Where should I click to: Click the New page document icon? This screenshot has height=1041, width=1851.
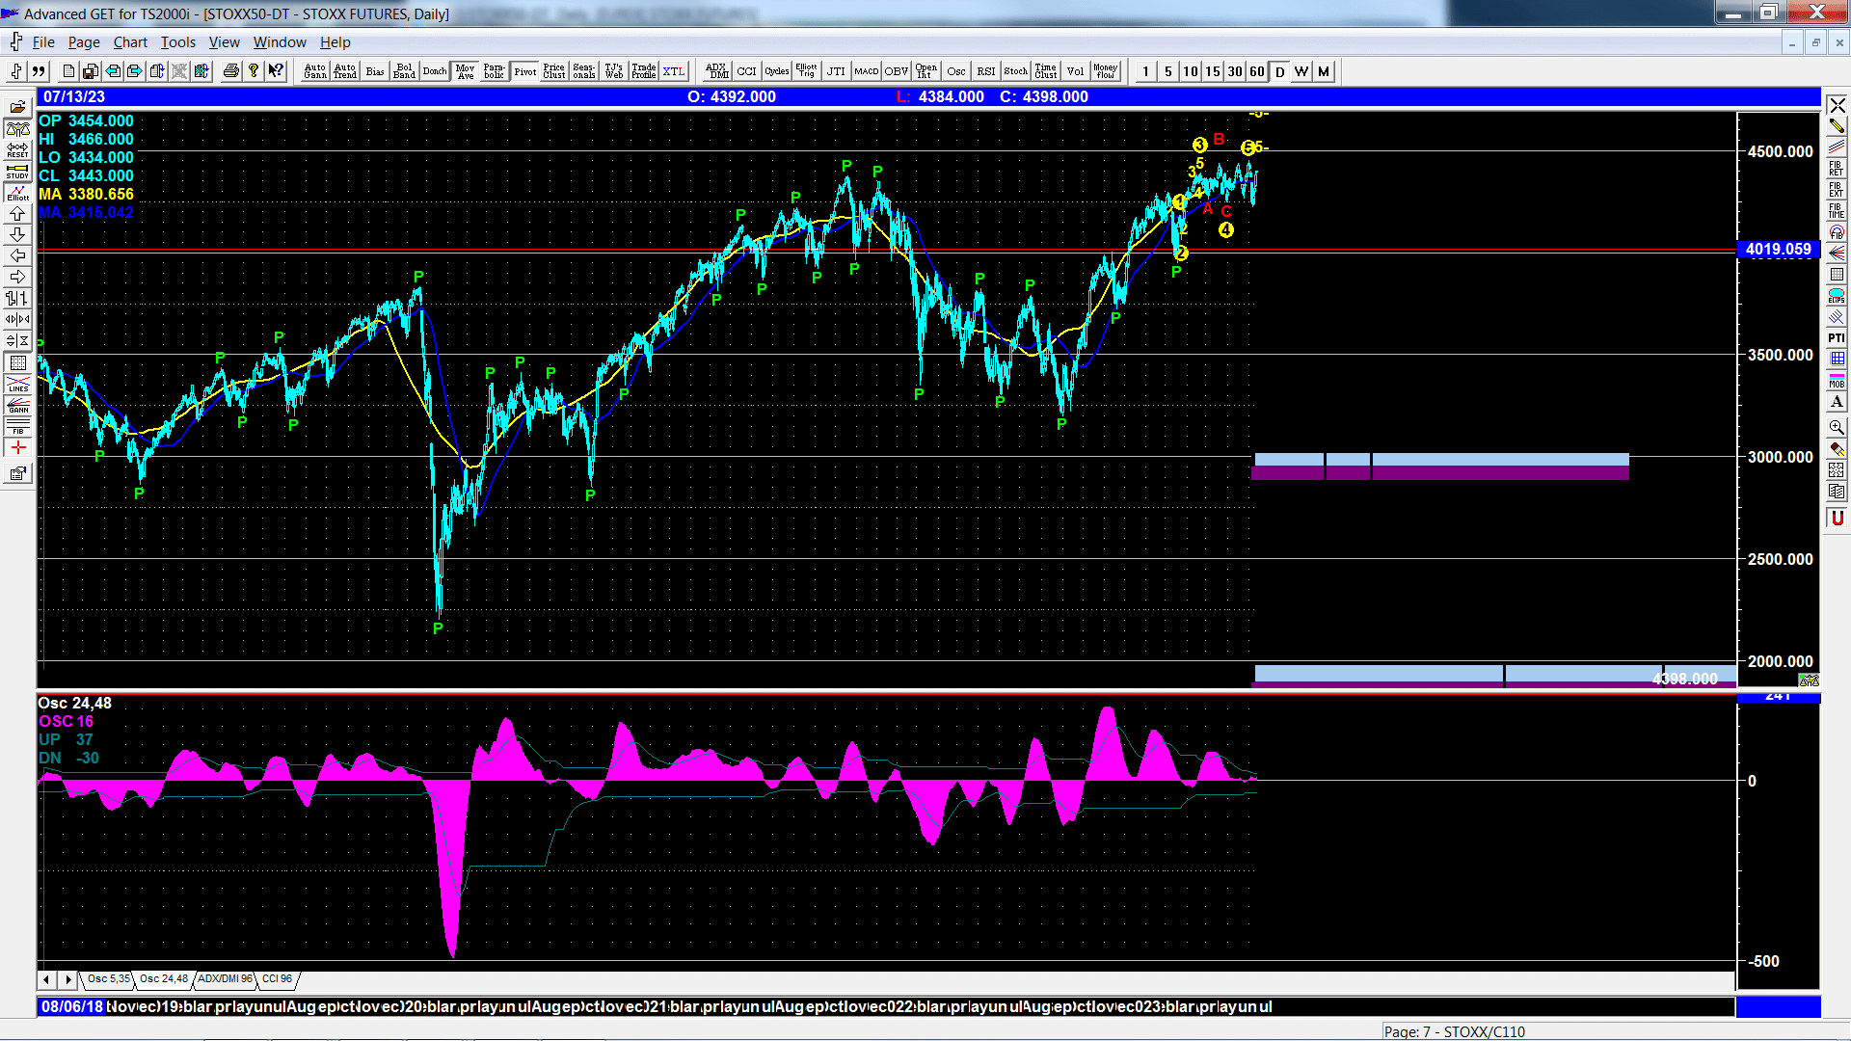[68, 71]
